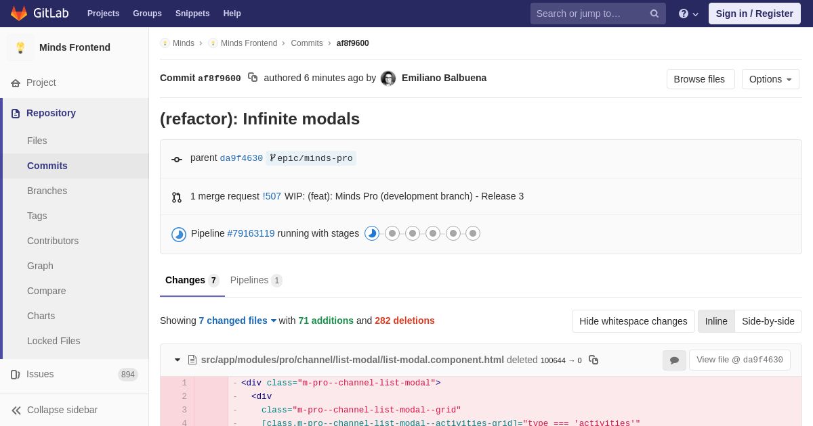The width and height of the screenshot is (813, 426).
Task: Switch to the Changes tab
Action: pyautogui.click(x=192, y=280)
